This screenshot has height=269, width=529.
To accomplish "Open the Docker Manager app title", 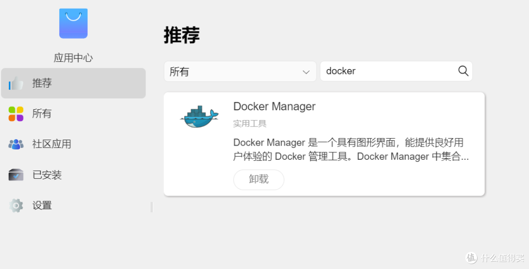I will pyautogui.click(x=274, y=106).
